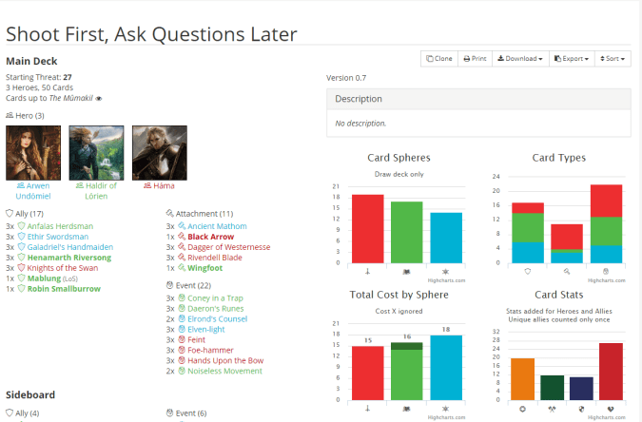Click the Lore sphere icon under Card Spheres
This screenshot has height=422, width=642.
point(407,273)
